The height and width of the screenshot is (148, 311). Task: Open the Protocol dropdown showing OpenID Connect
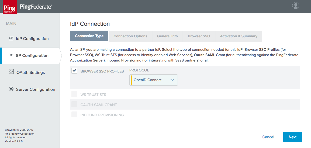(154, 80)
